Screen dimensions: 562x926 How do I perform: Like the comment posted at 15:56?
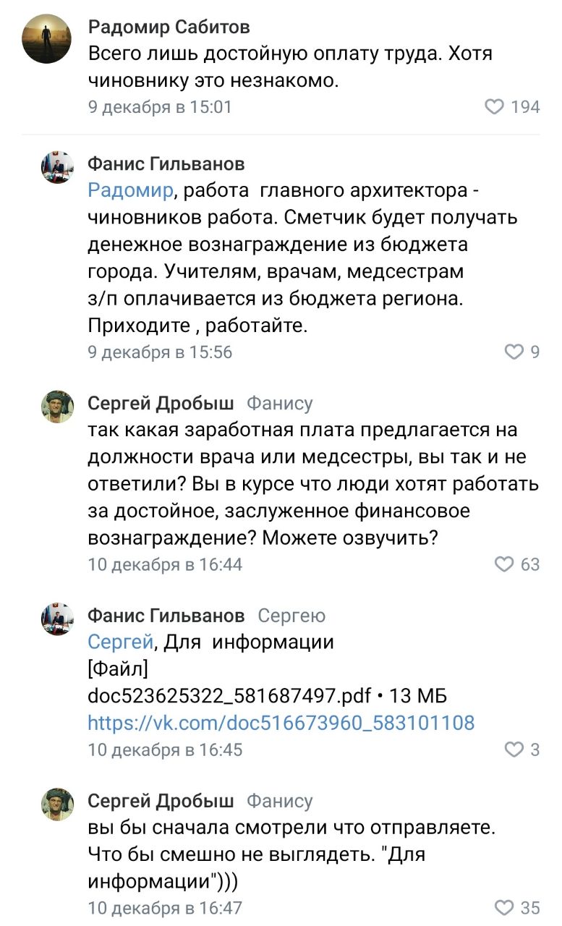(x=514, y=352)
